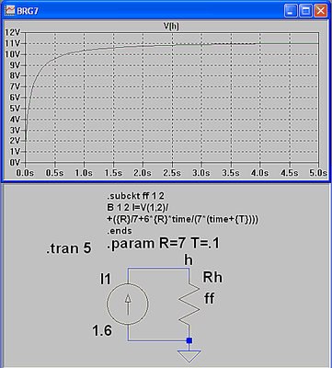332x368 pixels.
Task: Click the V(h) trace label
Action: pyautogui.click(x=171, y=27)
